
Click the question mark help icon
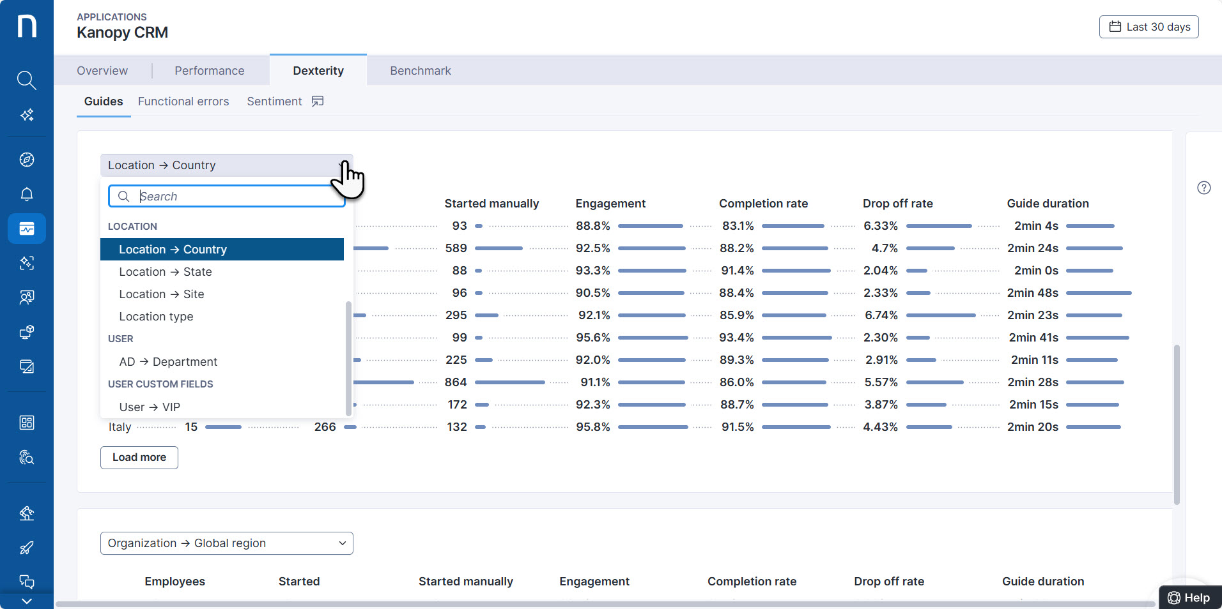(x=1203, y=188)
